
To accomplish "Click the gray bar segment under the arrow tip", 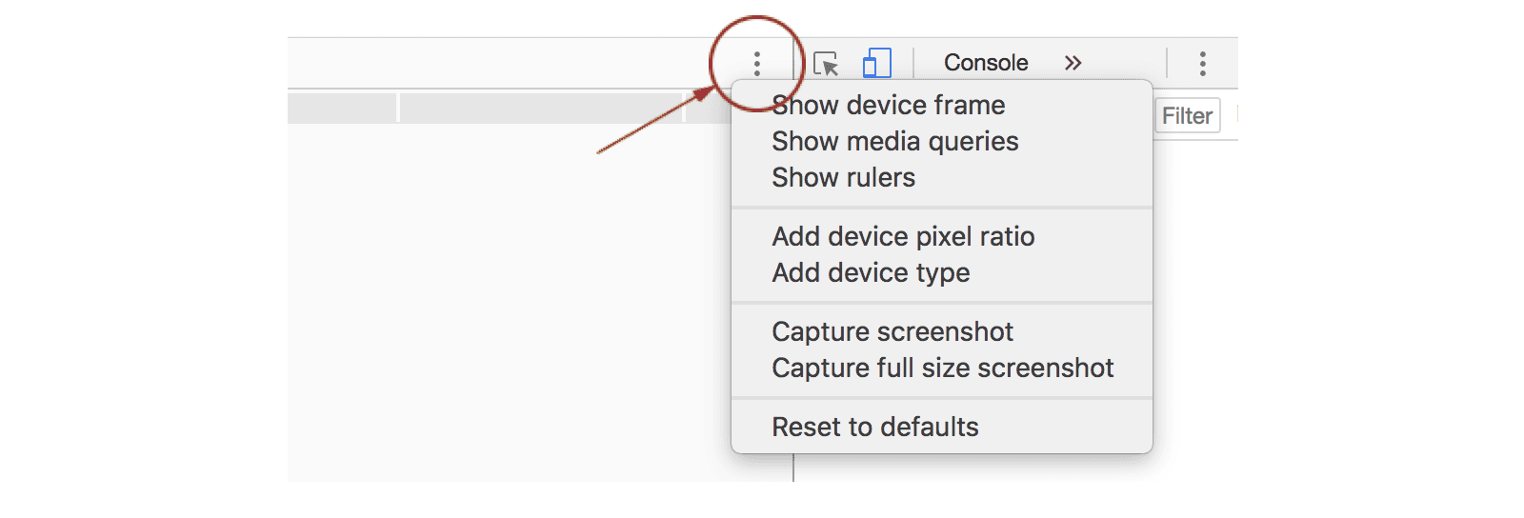I will point(708,108).
